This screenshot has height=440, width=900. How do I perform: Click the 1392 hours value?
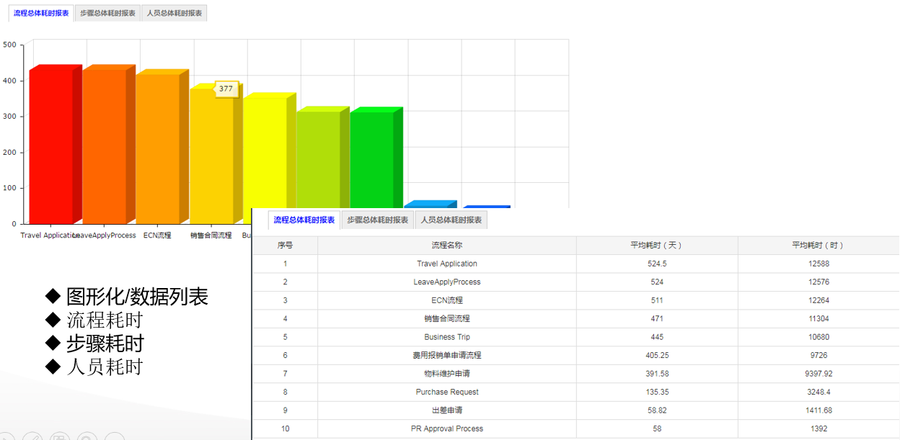click(x=819, y=429)
